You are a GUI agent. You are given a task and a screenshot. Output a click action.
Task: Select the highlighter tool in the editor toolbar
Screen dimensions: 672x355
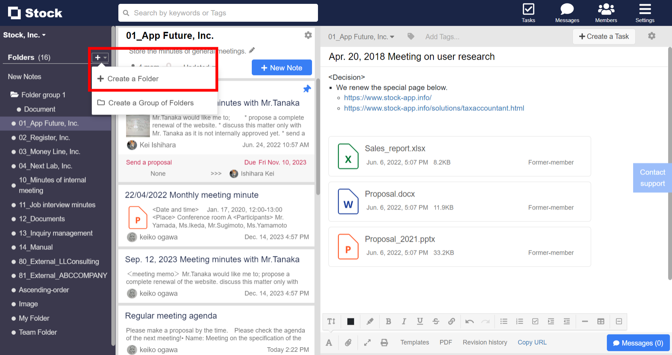coord(369,321)
